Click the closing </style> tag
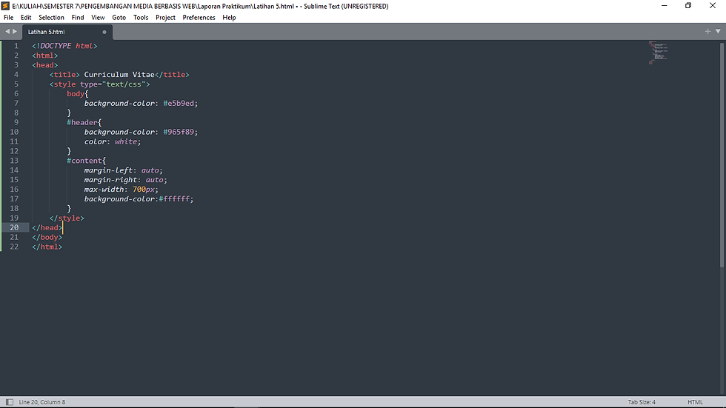Viewport: 726px width, 408px height. click(67, 218)
